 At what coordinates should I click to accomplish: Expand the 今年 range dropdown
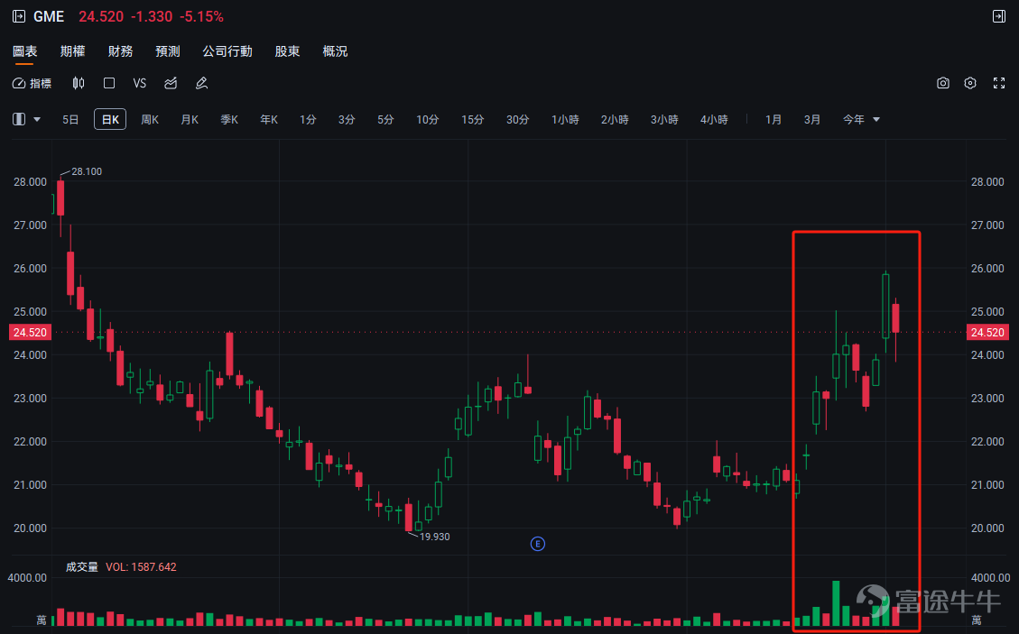[861, 120]
